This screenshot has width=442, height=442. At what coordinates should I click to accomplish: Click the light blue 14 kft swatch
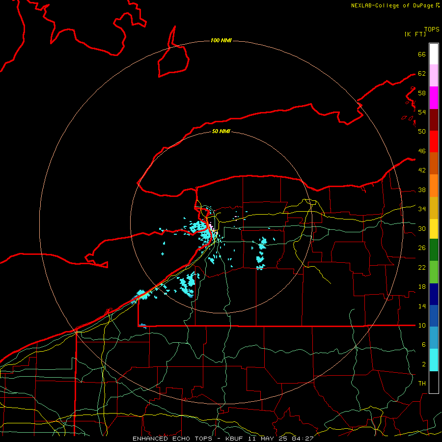pyautogui.click(x=434, y=337)
